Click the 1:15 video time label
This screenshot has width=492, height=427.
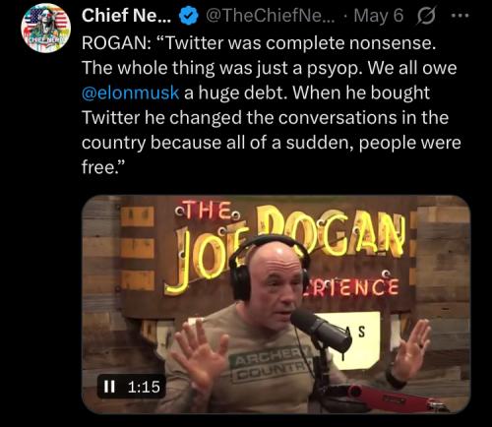click(144, 387)
